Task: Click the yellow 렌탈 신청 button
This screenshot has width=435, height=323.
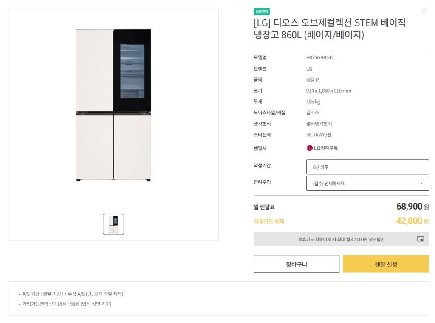Action: point(386,263)
